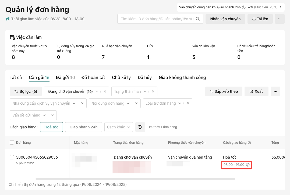Click the Nhãn vận chuyển button
This screenshot has height=195, width=290.
(x=225, y=19)
